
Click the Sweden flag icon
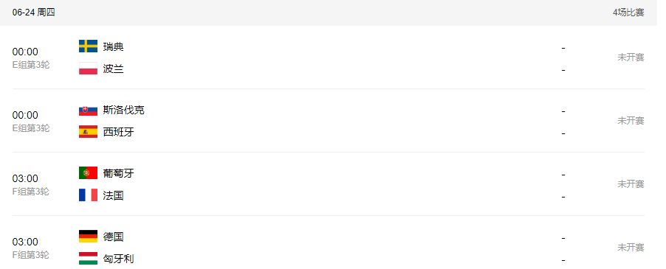pos(88,46)
